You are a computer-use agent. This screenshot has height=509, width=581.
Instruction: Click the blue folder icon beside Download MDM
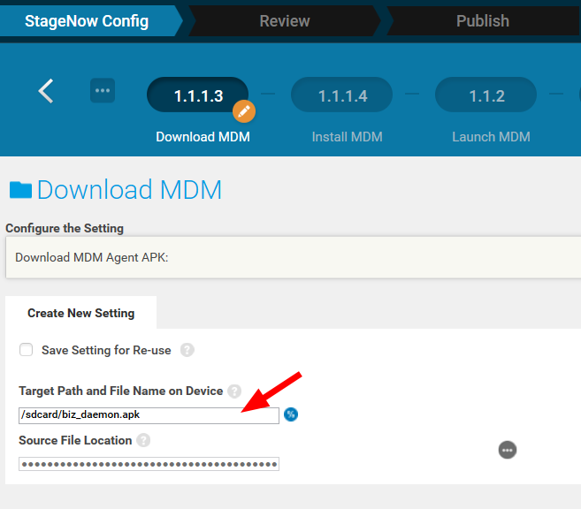(x=20, y=190)
